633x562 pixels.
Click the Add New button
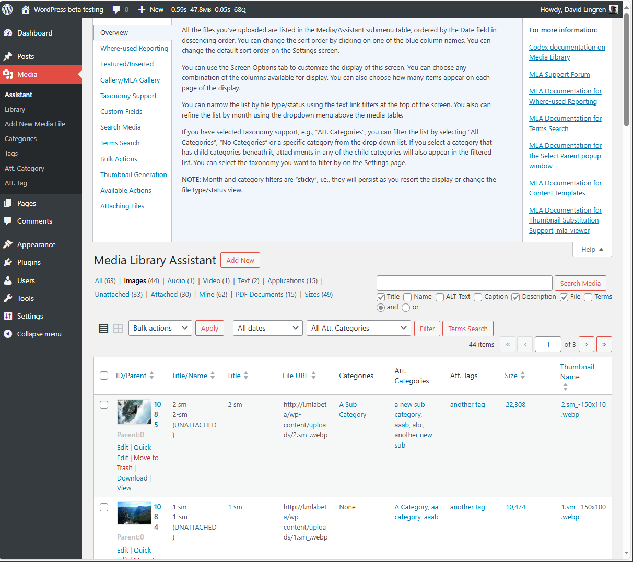coord(240,260)
